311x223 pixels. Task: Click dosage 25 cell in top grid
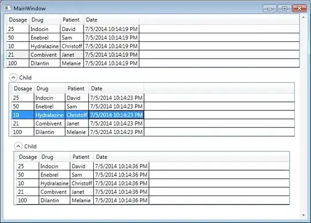18,29
